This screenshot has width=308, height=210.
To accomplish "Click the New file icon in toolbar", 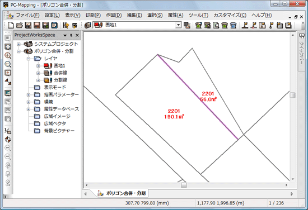I will click(x=11, y=25).
